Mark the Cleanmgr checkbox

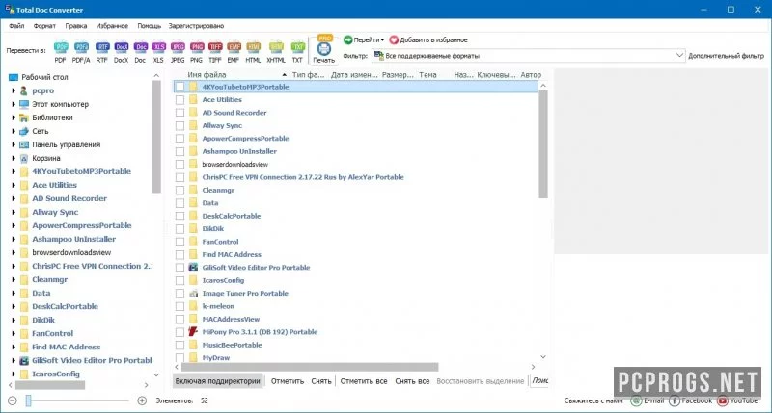tap(180, 190)
